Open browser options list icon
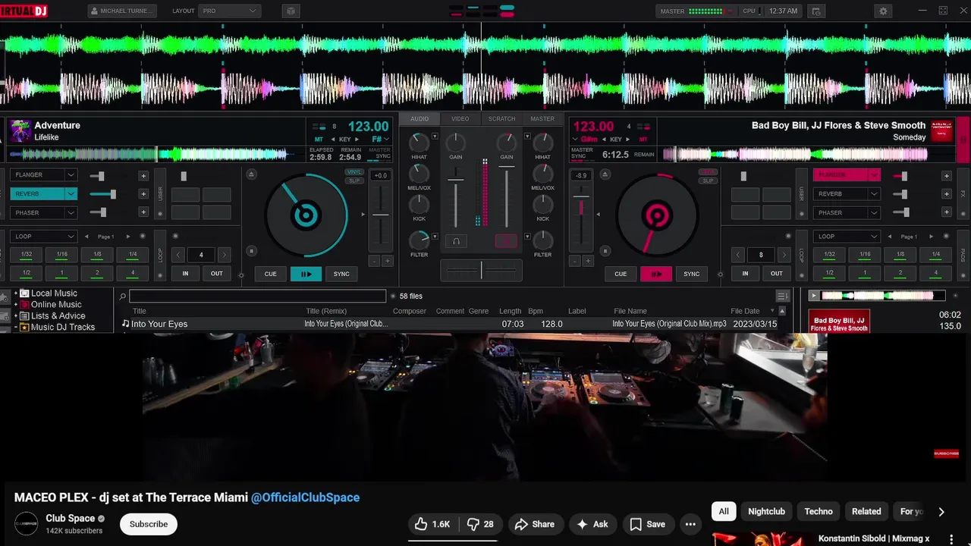 coord(782,297)
